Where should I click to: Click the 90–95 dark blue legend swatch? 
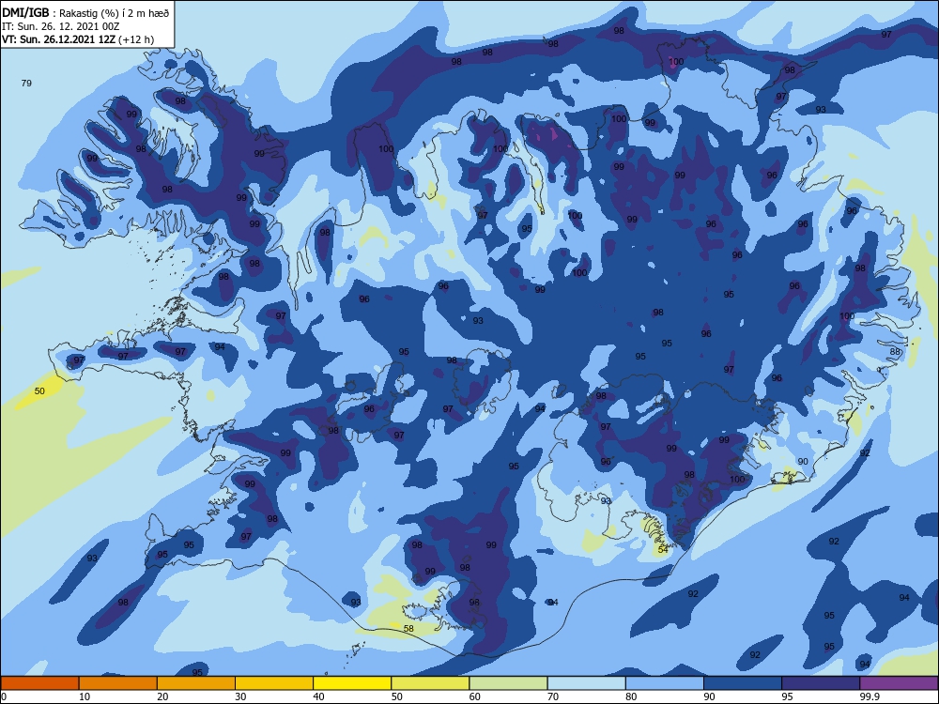point(743,683)
